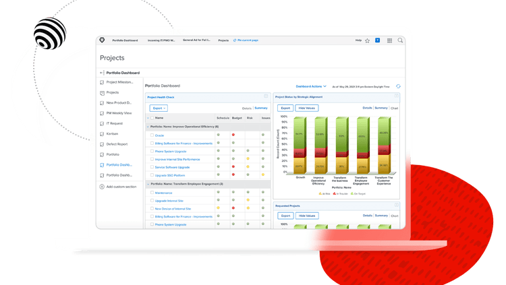The image size is (506, 285).
Task: Click the Add custom section plus icon
Action: 102,186
